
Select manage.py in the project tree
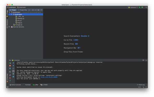tap(18, 25)
